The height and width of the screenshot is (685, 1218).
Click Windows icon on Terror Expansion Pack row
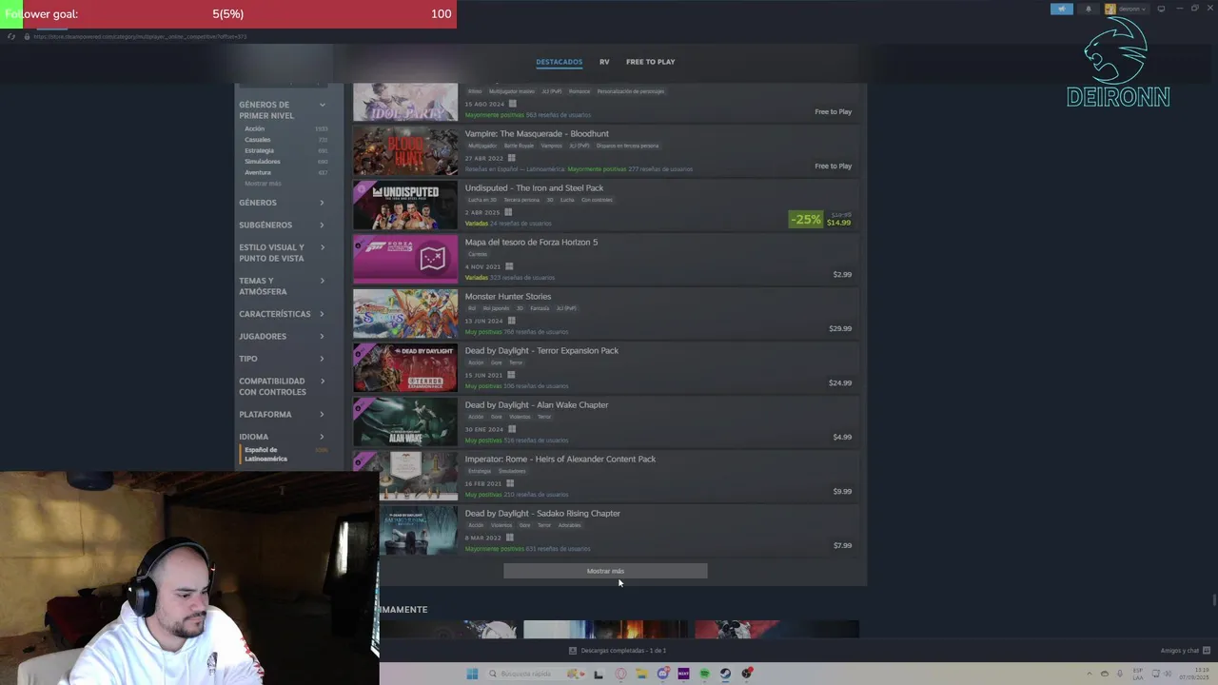pyautogui.click(x=511, y=375)
